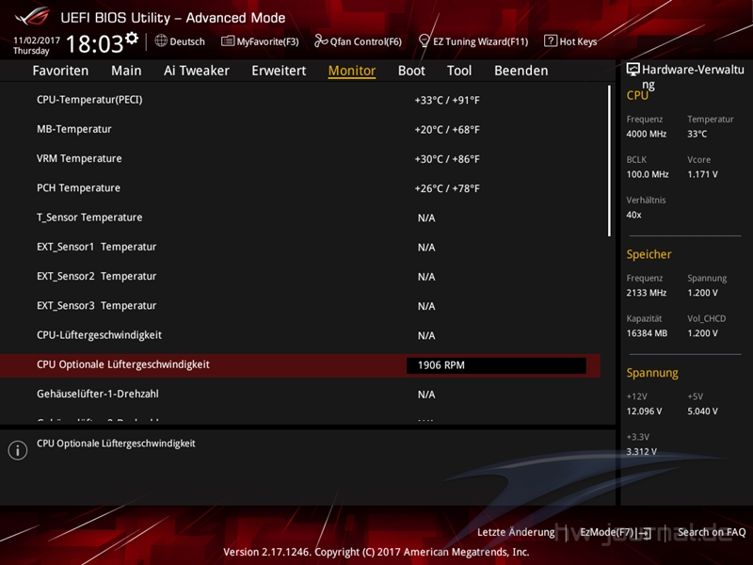Click the ROG logo icon

coord(32,16)
